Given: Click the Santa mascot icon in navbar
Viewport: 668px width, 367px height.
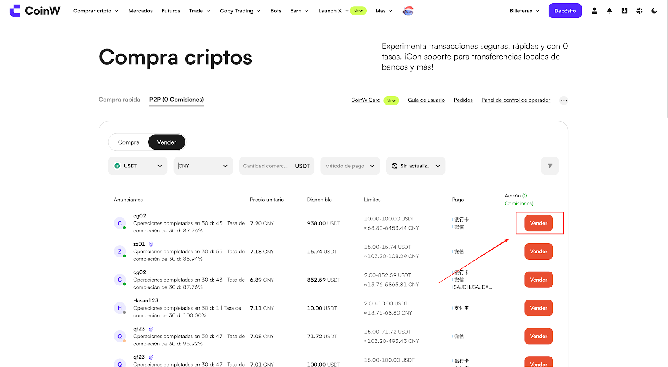Looking at the screenshot, I should (408, 11).
